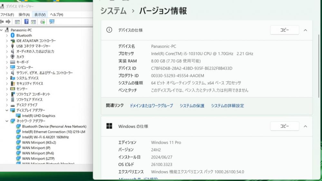
Task: Select the WAN Miniport (IKEv2) icon
Action: pyautogui.click(x=18, y=142)
